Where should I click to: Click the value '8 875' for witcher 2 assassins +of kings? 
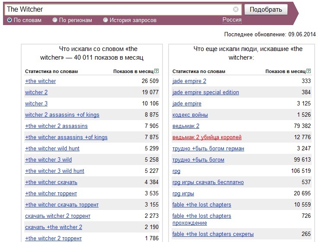tap(152, 115)
